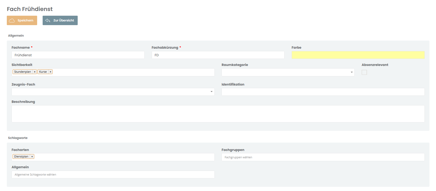The width and height of the screenshot is (436, 191).
Task: Click the Fachname label
Action: (x=21, y=47)
